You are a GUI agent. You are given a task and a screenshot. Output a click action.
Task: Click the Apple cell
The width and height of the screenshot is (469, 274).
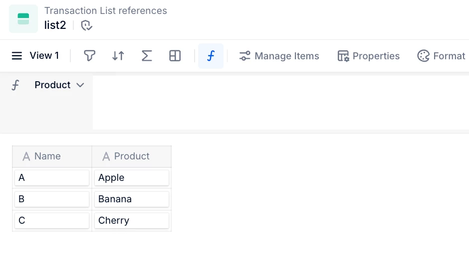(132, 178)
